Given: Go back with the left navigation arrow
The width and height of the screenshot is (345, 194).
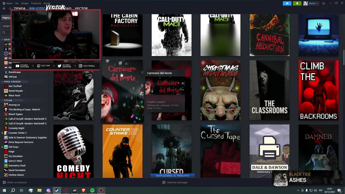Looking at the screenshot, I should click(4, 8).
